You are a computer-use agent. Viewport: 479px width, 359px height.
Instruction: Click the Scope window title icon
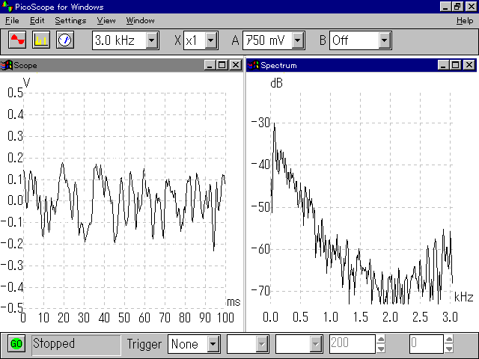coord(7,65)
